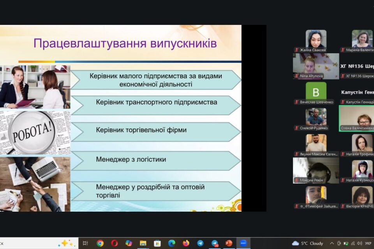Select Nina Altynova's video tile

click(316, 66)
